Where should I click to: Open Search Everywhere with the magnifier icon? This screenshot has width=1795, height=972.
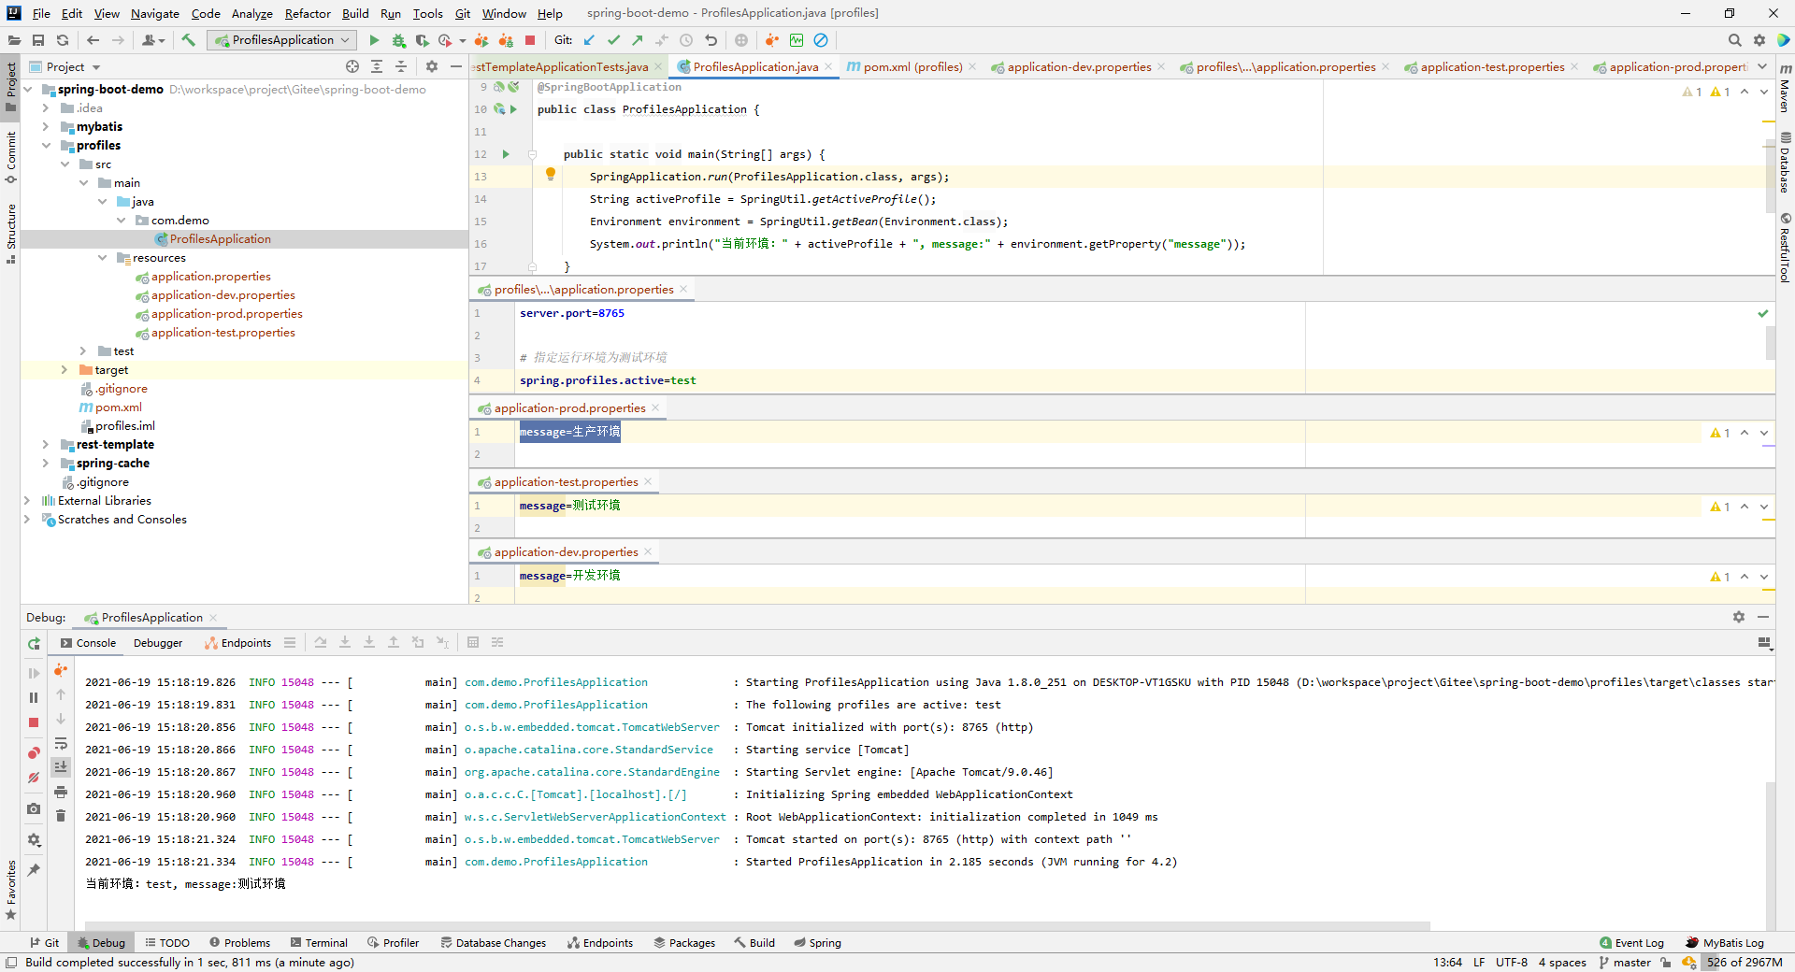click(1734, 40)
